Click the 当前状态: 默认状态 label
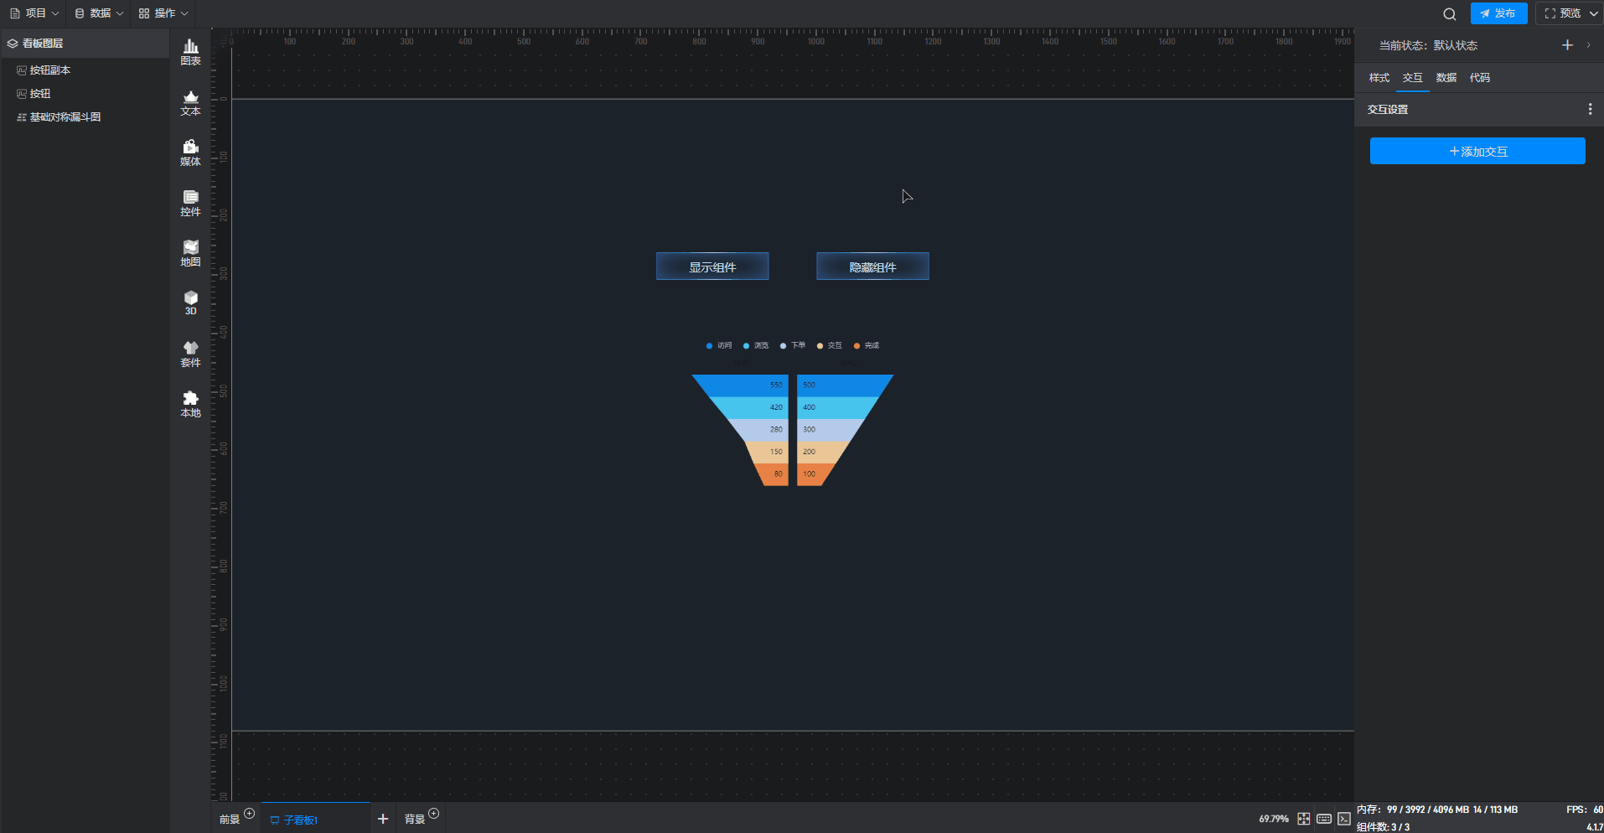 click(1428, 45)
